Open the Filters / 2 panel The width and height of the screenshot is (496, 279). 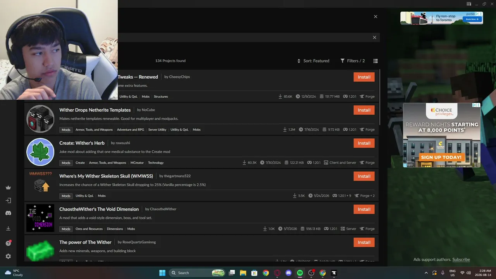(x=353, y=61)
